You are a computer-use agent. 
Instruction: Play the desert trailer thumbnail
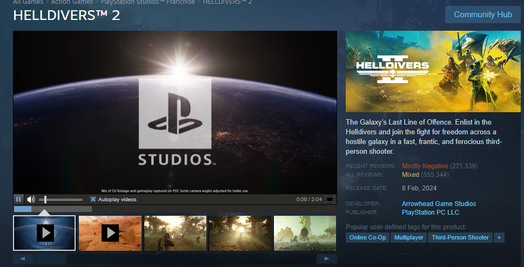(110, 233)
